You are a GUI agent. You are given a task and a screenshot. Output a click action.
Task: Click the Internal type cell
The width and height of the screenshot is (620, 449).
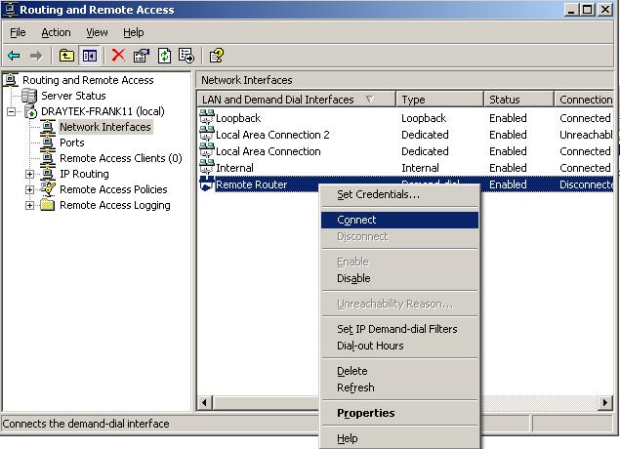(420, 168)
